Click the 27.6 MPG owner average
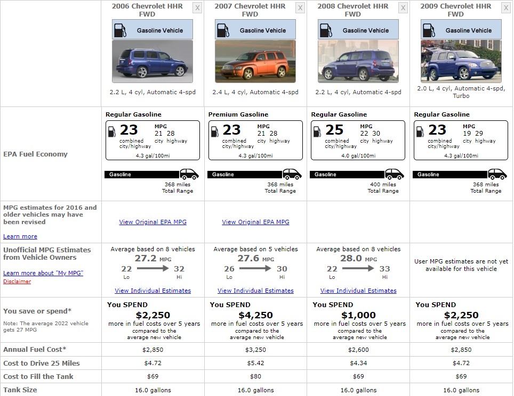 click(x=256, y=259)
